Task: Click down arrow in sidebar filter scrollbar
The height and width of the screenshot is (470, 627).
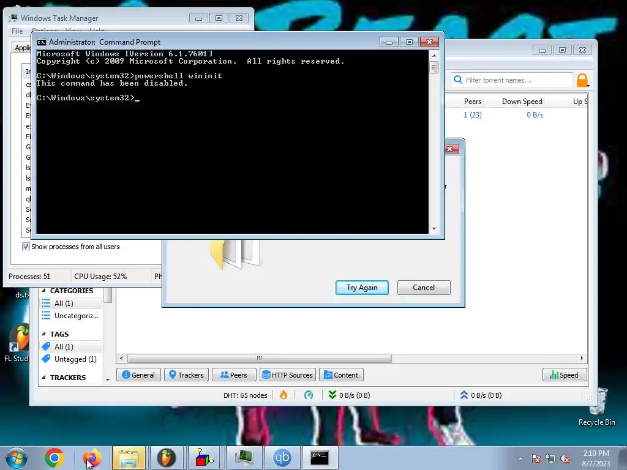Action: tap(108, 379)
